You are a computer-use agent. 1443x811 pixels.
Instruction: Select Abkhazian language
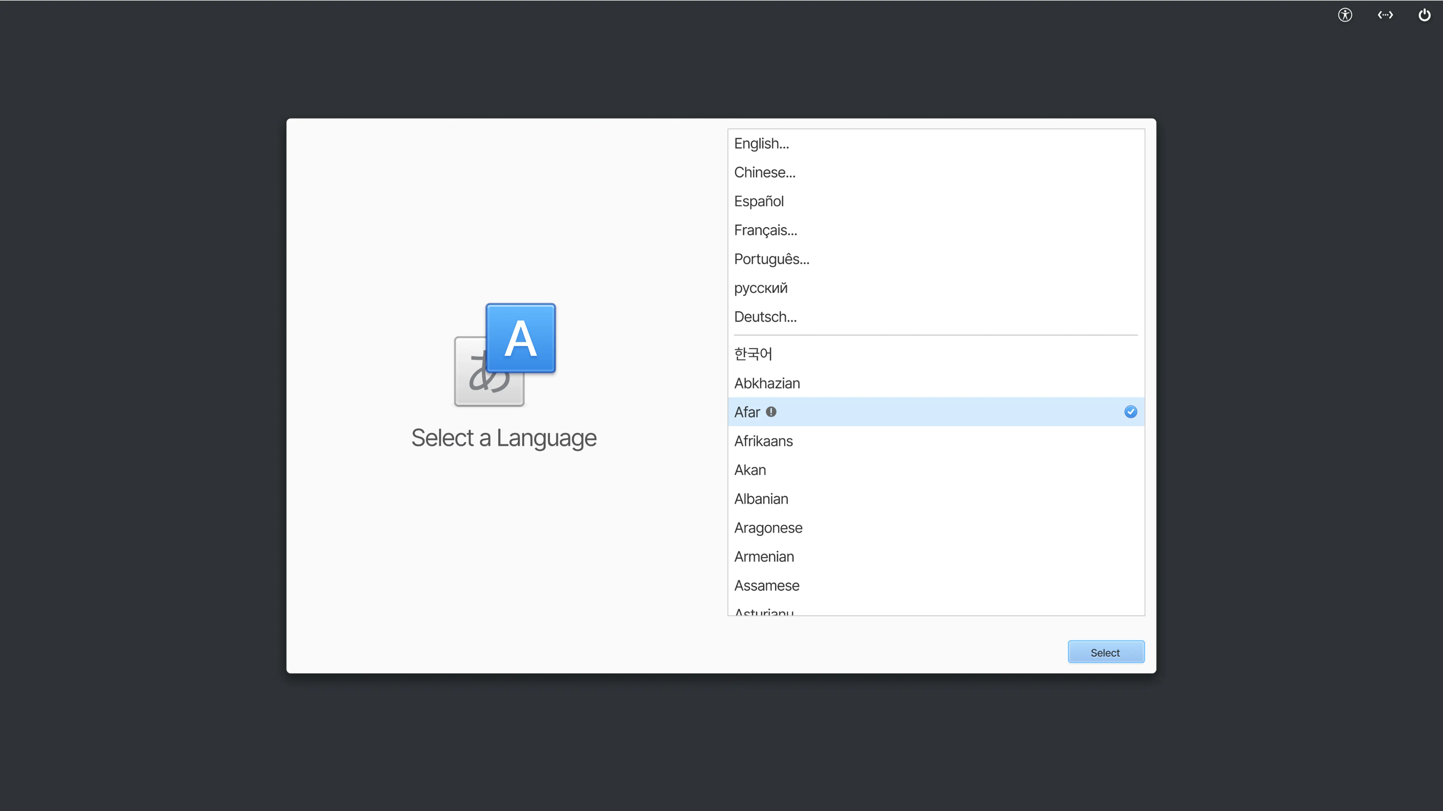click(767, 383)
